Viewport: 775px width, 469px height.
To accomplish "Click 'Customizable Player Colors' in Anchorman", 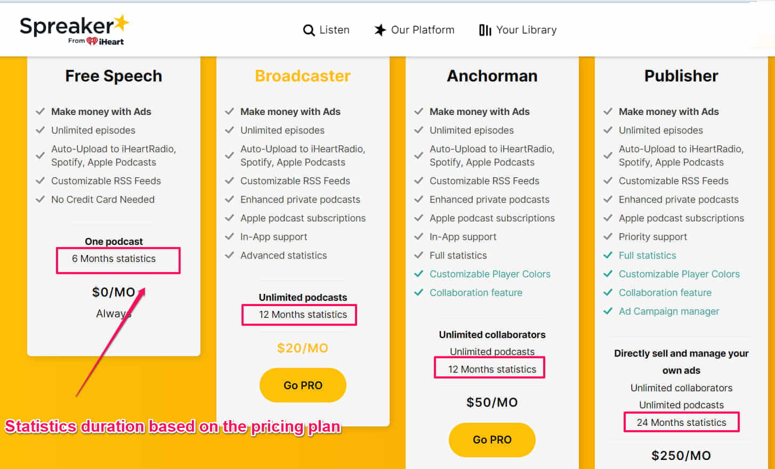I will 490,274.
